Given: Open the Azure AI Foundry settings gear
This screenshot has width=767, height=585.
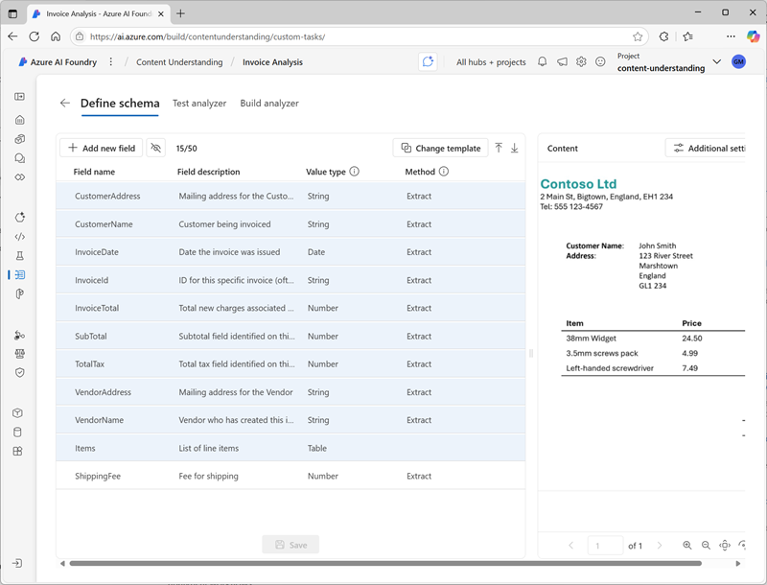Looking at the screenshot, I should 581,60.
